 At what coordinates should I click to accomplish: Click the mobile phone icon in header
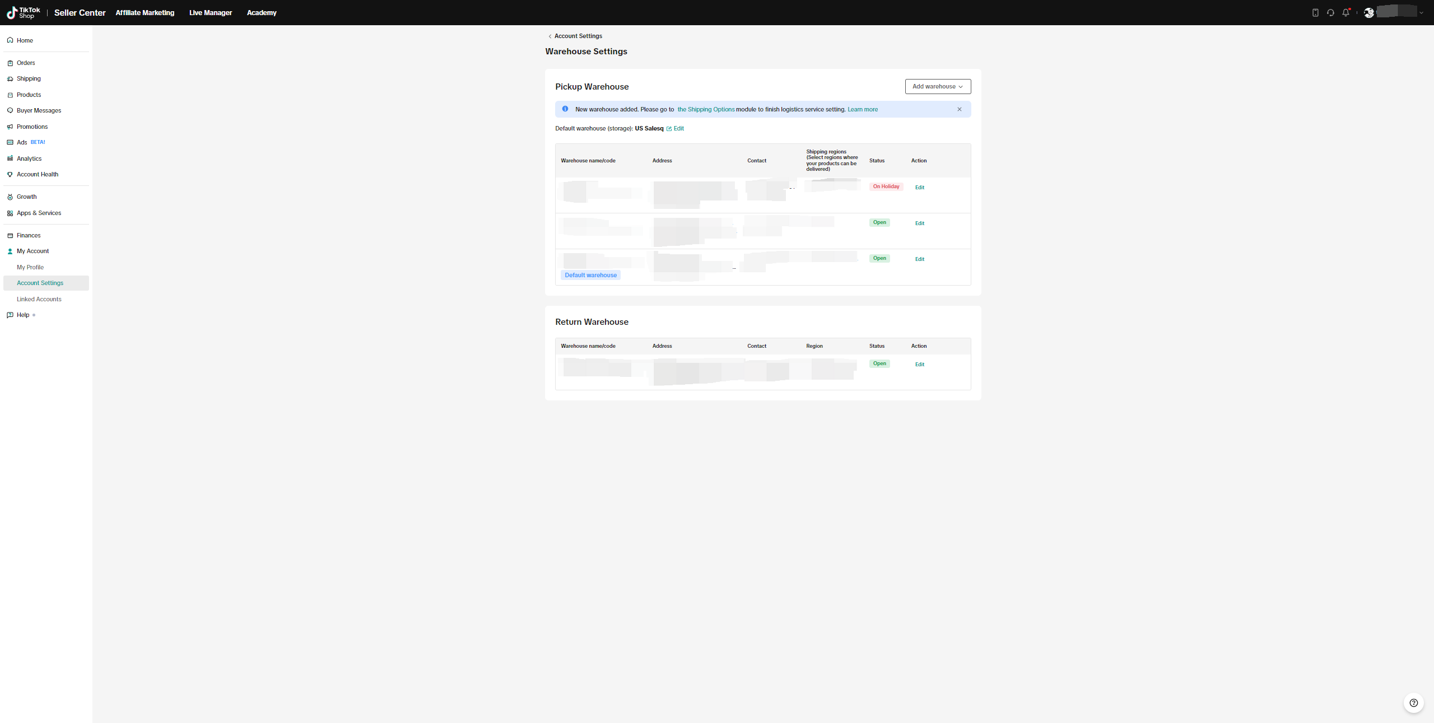pyautogui.click(x=1315, y=12)
